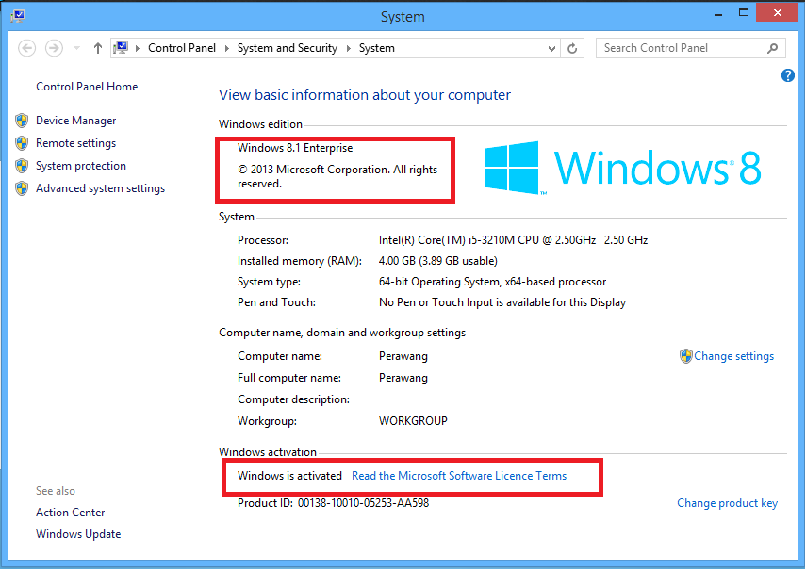
Task: Click the search magnifier icon
Action: (x=772, y=48)
